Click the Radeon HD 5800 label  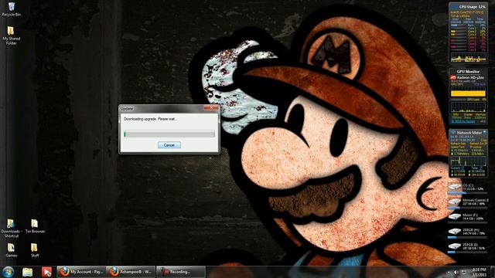[470, 77]
